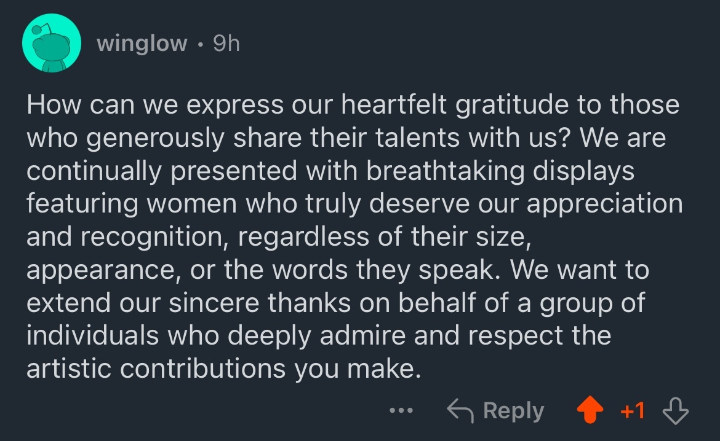
Task: Click the curved reply arrow icon
Action: pos(458,410)
